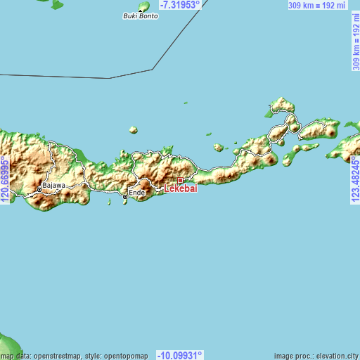The image size is (360, 360).
Task: Select the Bajawa city label
Action: click(x=54, y=186)
